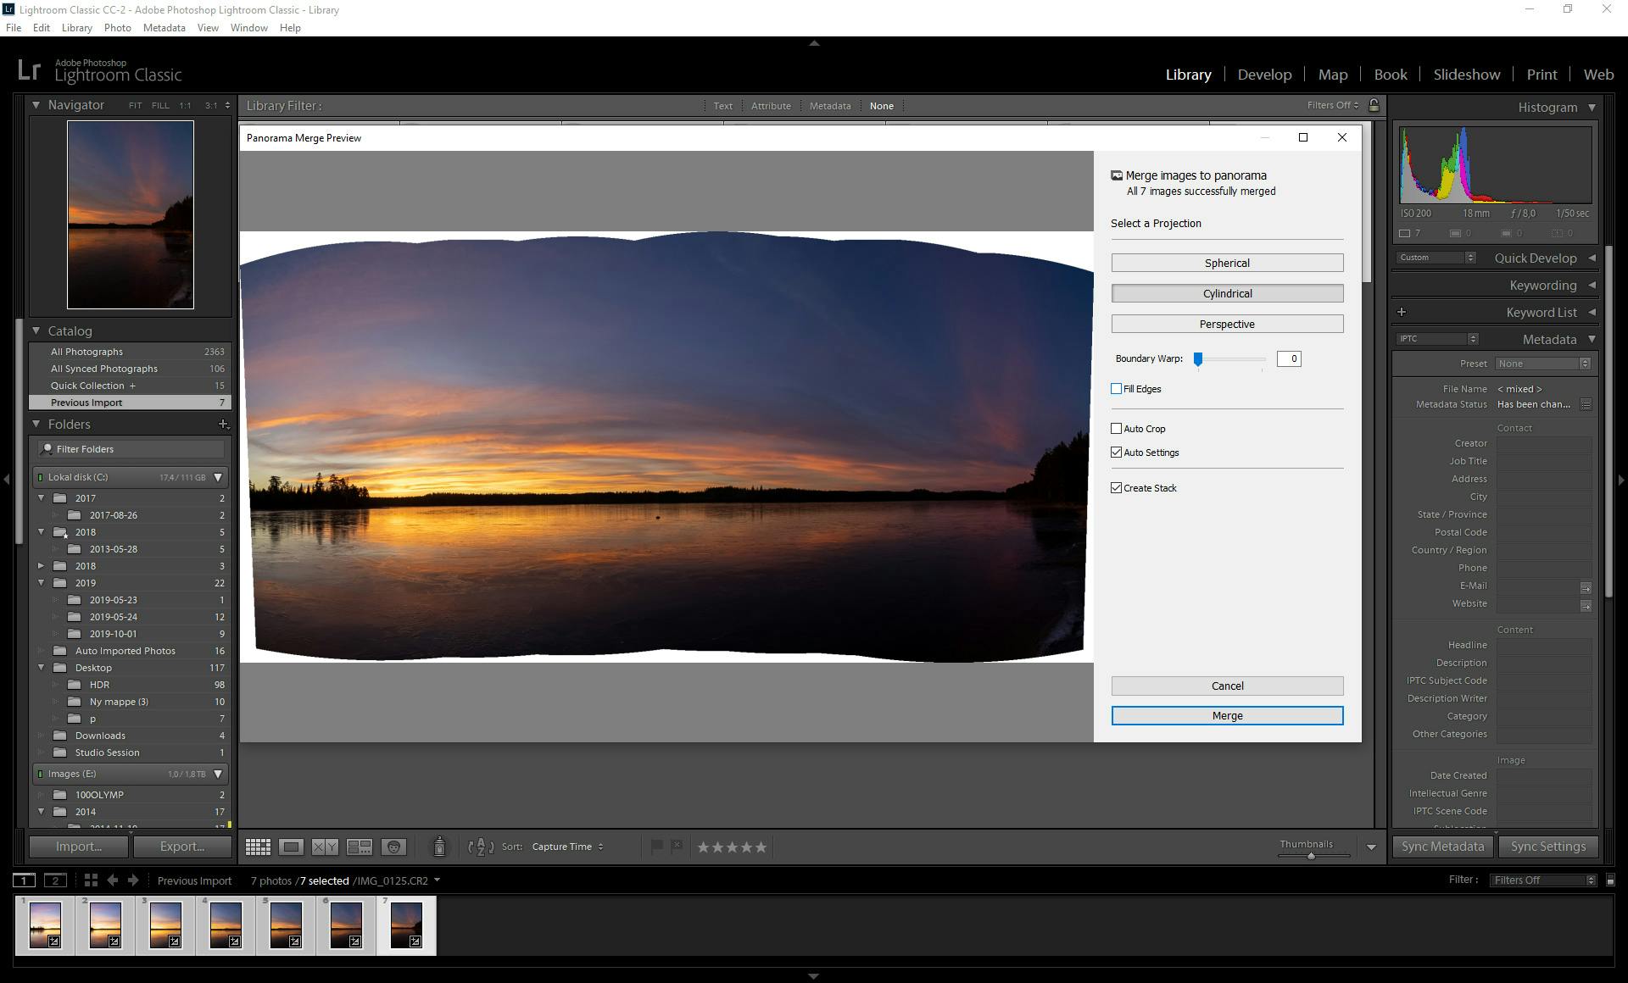Collapse the 2019 folder tree

click(x=41, y=582)
